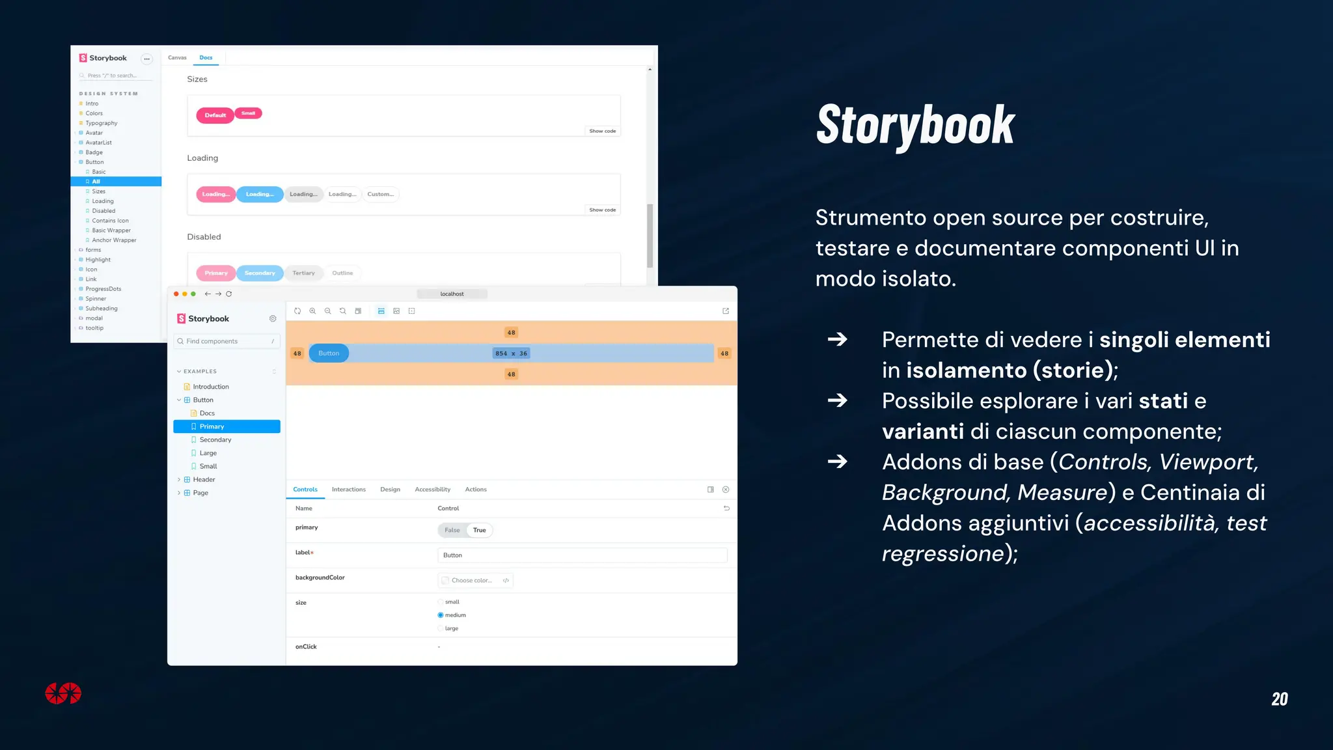The width and height of the screenshot is (1333, 750).
Task: Click Show code under the Sizes preview
Action: tap(603, 132)
